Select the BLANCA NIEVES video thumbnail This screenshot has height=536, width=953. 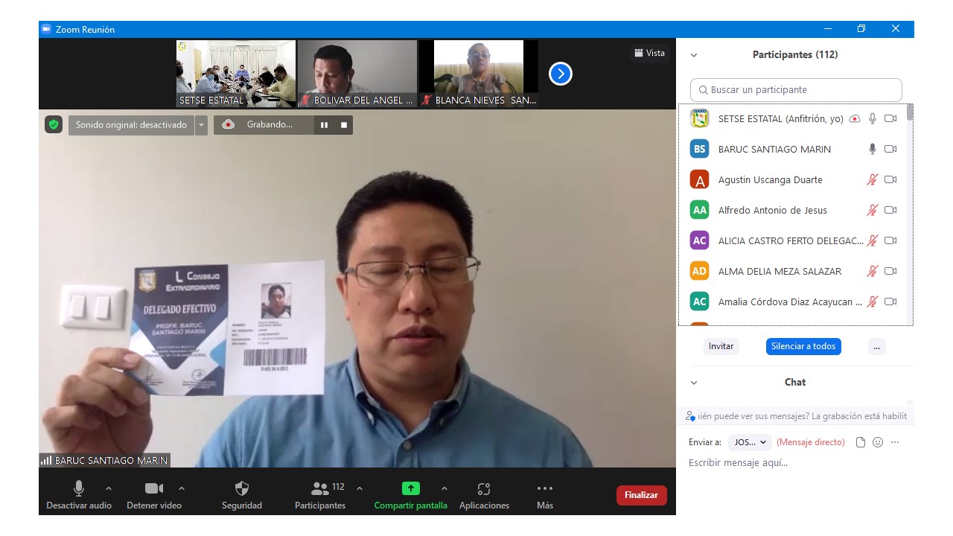479,74
